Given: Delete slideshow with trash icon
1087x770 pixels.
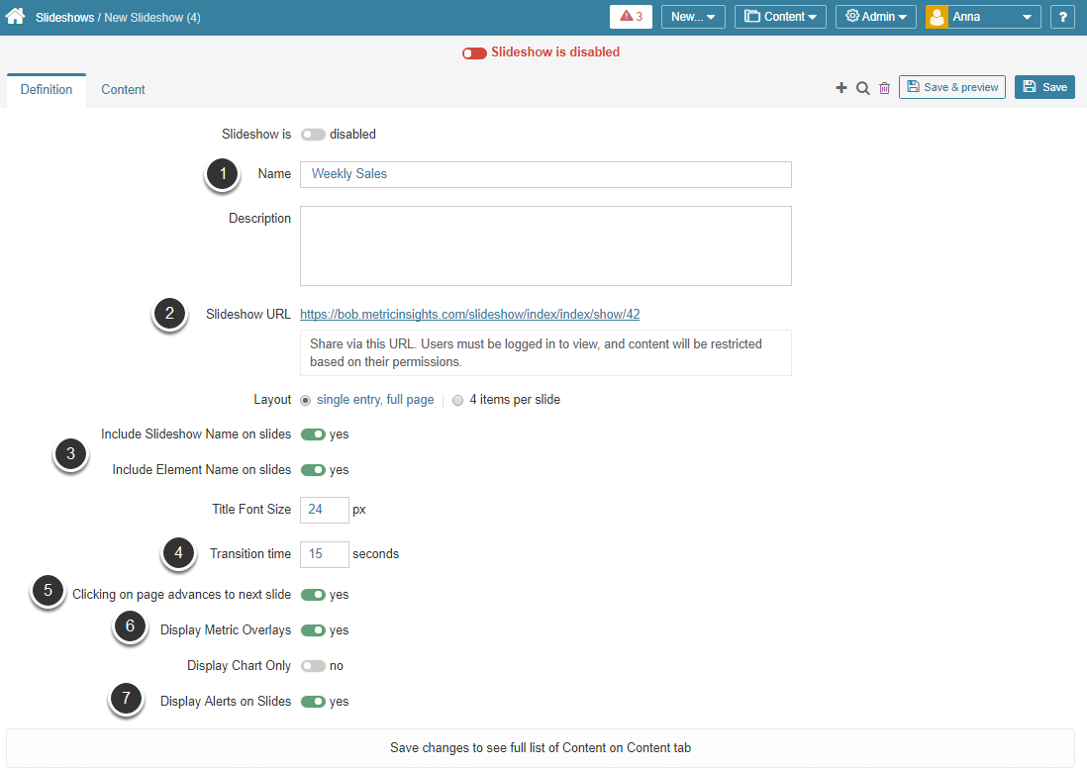Looking at the screenshot, I should [x=885, y=88].
